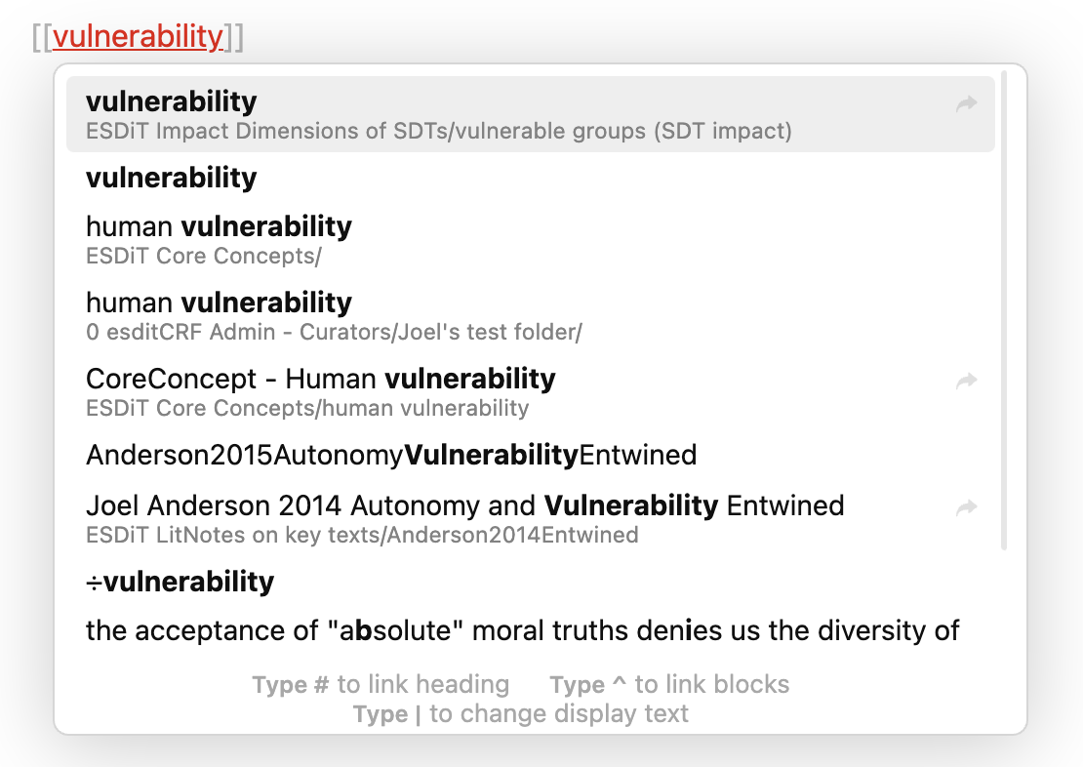Image resolution: width=1083 pixels, height=767 pixels.
Task: Click the arrow icon next to CoreConcept - Human vulnerability
Action: tap(965, 381)
